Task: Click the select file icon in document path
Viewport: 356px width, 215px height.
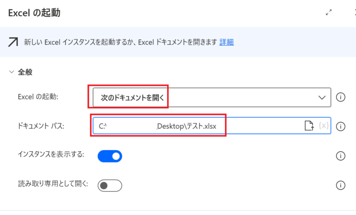Action: (x=309, y=126)
